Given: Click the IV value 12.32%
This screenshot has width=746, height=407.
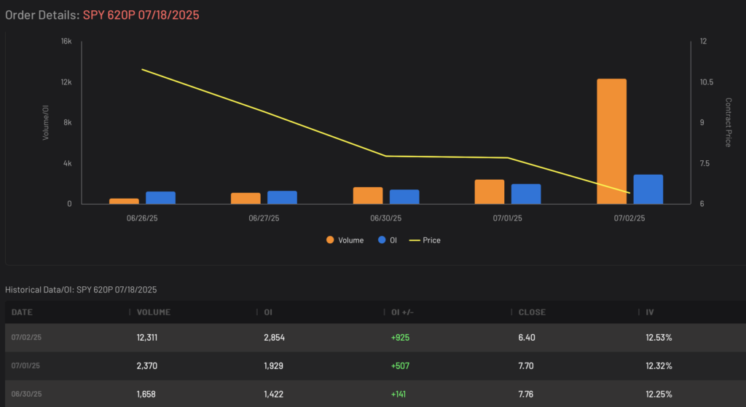Looking at the screenshot, I should (x=659, y=366).
